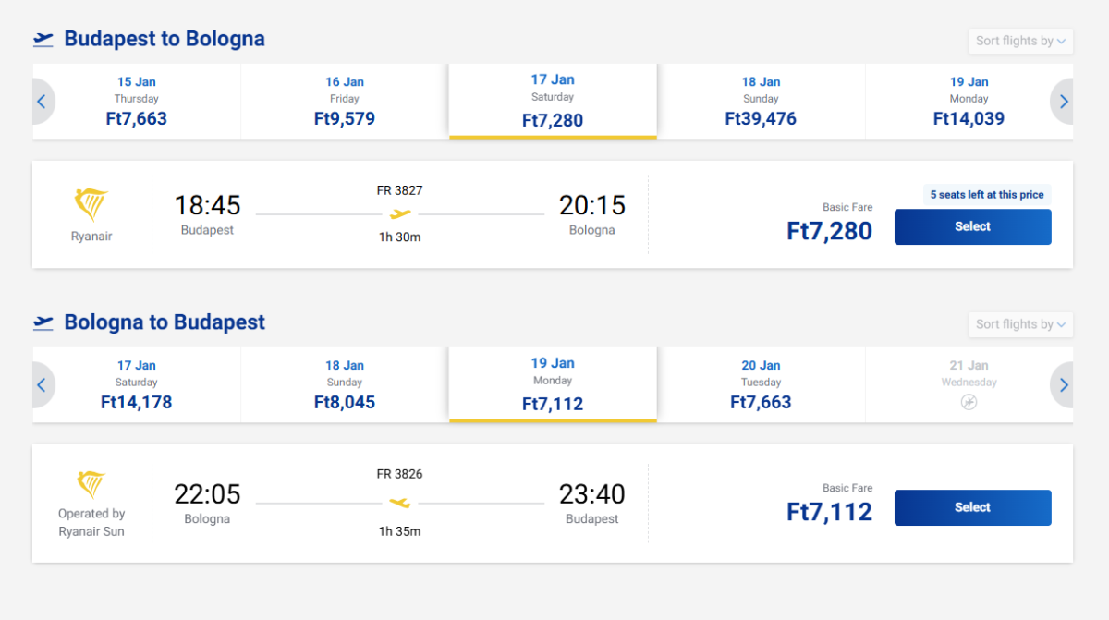Show later return dates with right arrow

(1064, 385)
